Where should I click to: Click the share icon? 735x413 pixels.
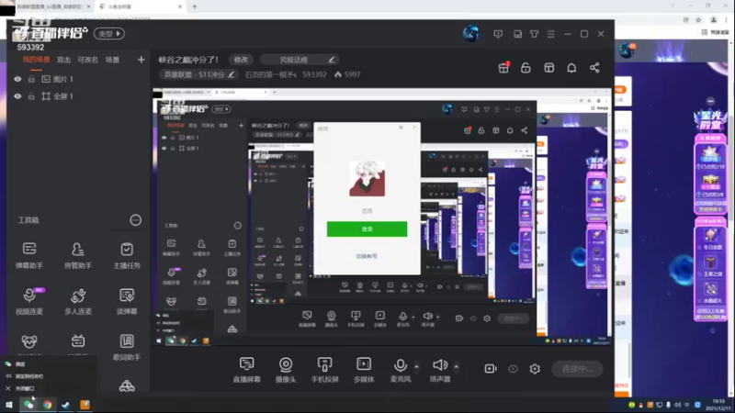(x=594, y=68)
